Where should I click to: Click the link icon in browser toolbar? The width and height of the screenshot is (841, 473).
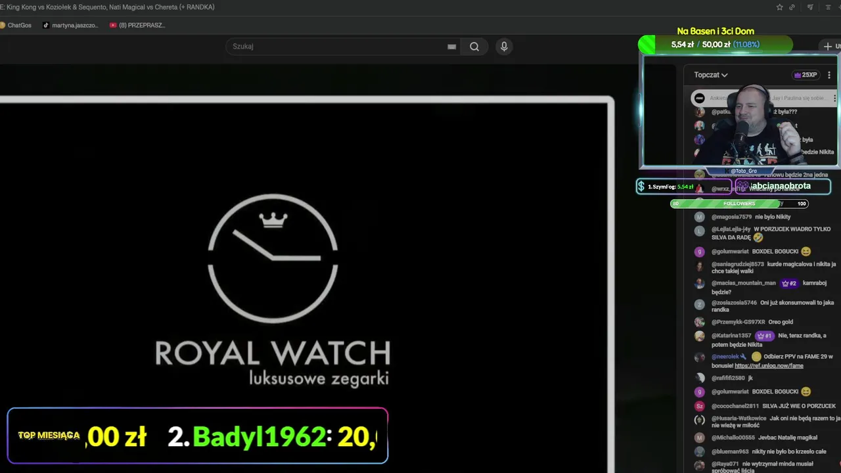792,7
